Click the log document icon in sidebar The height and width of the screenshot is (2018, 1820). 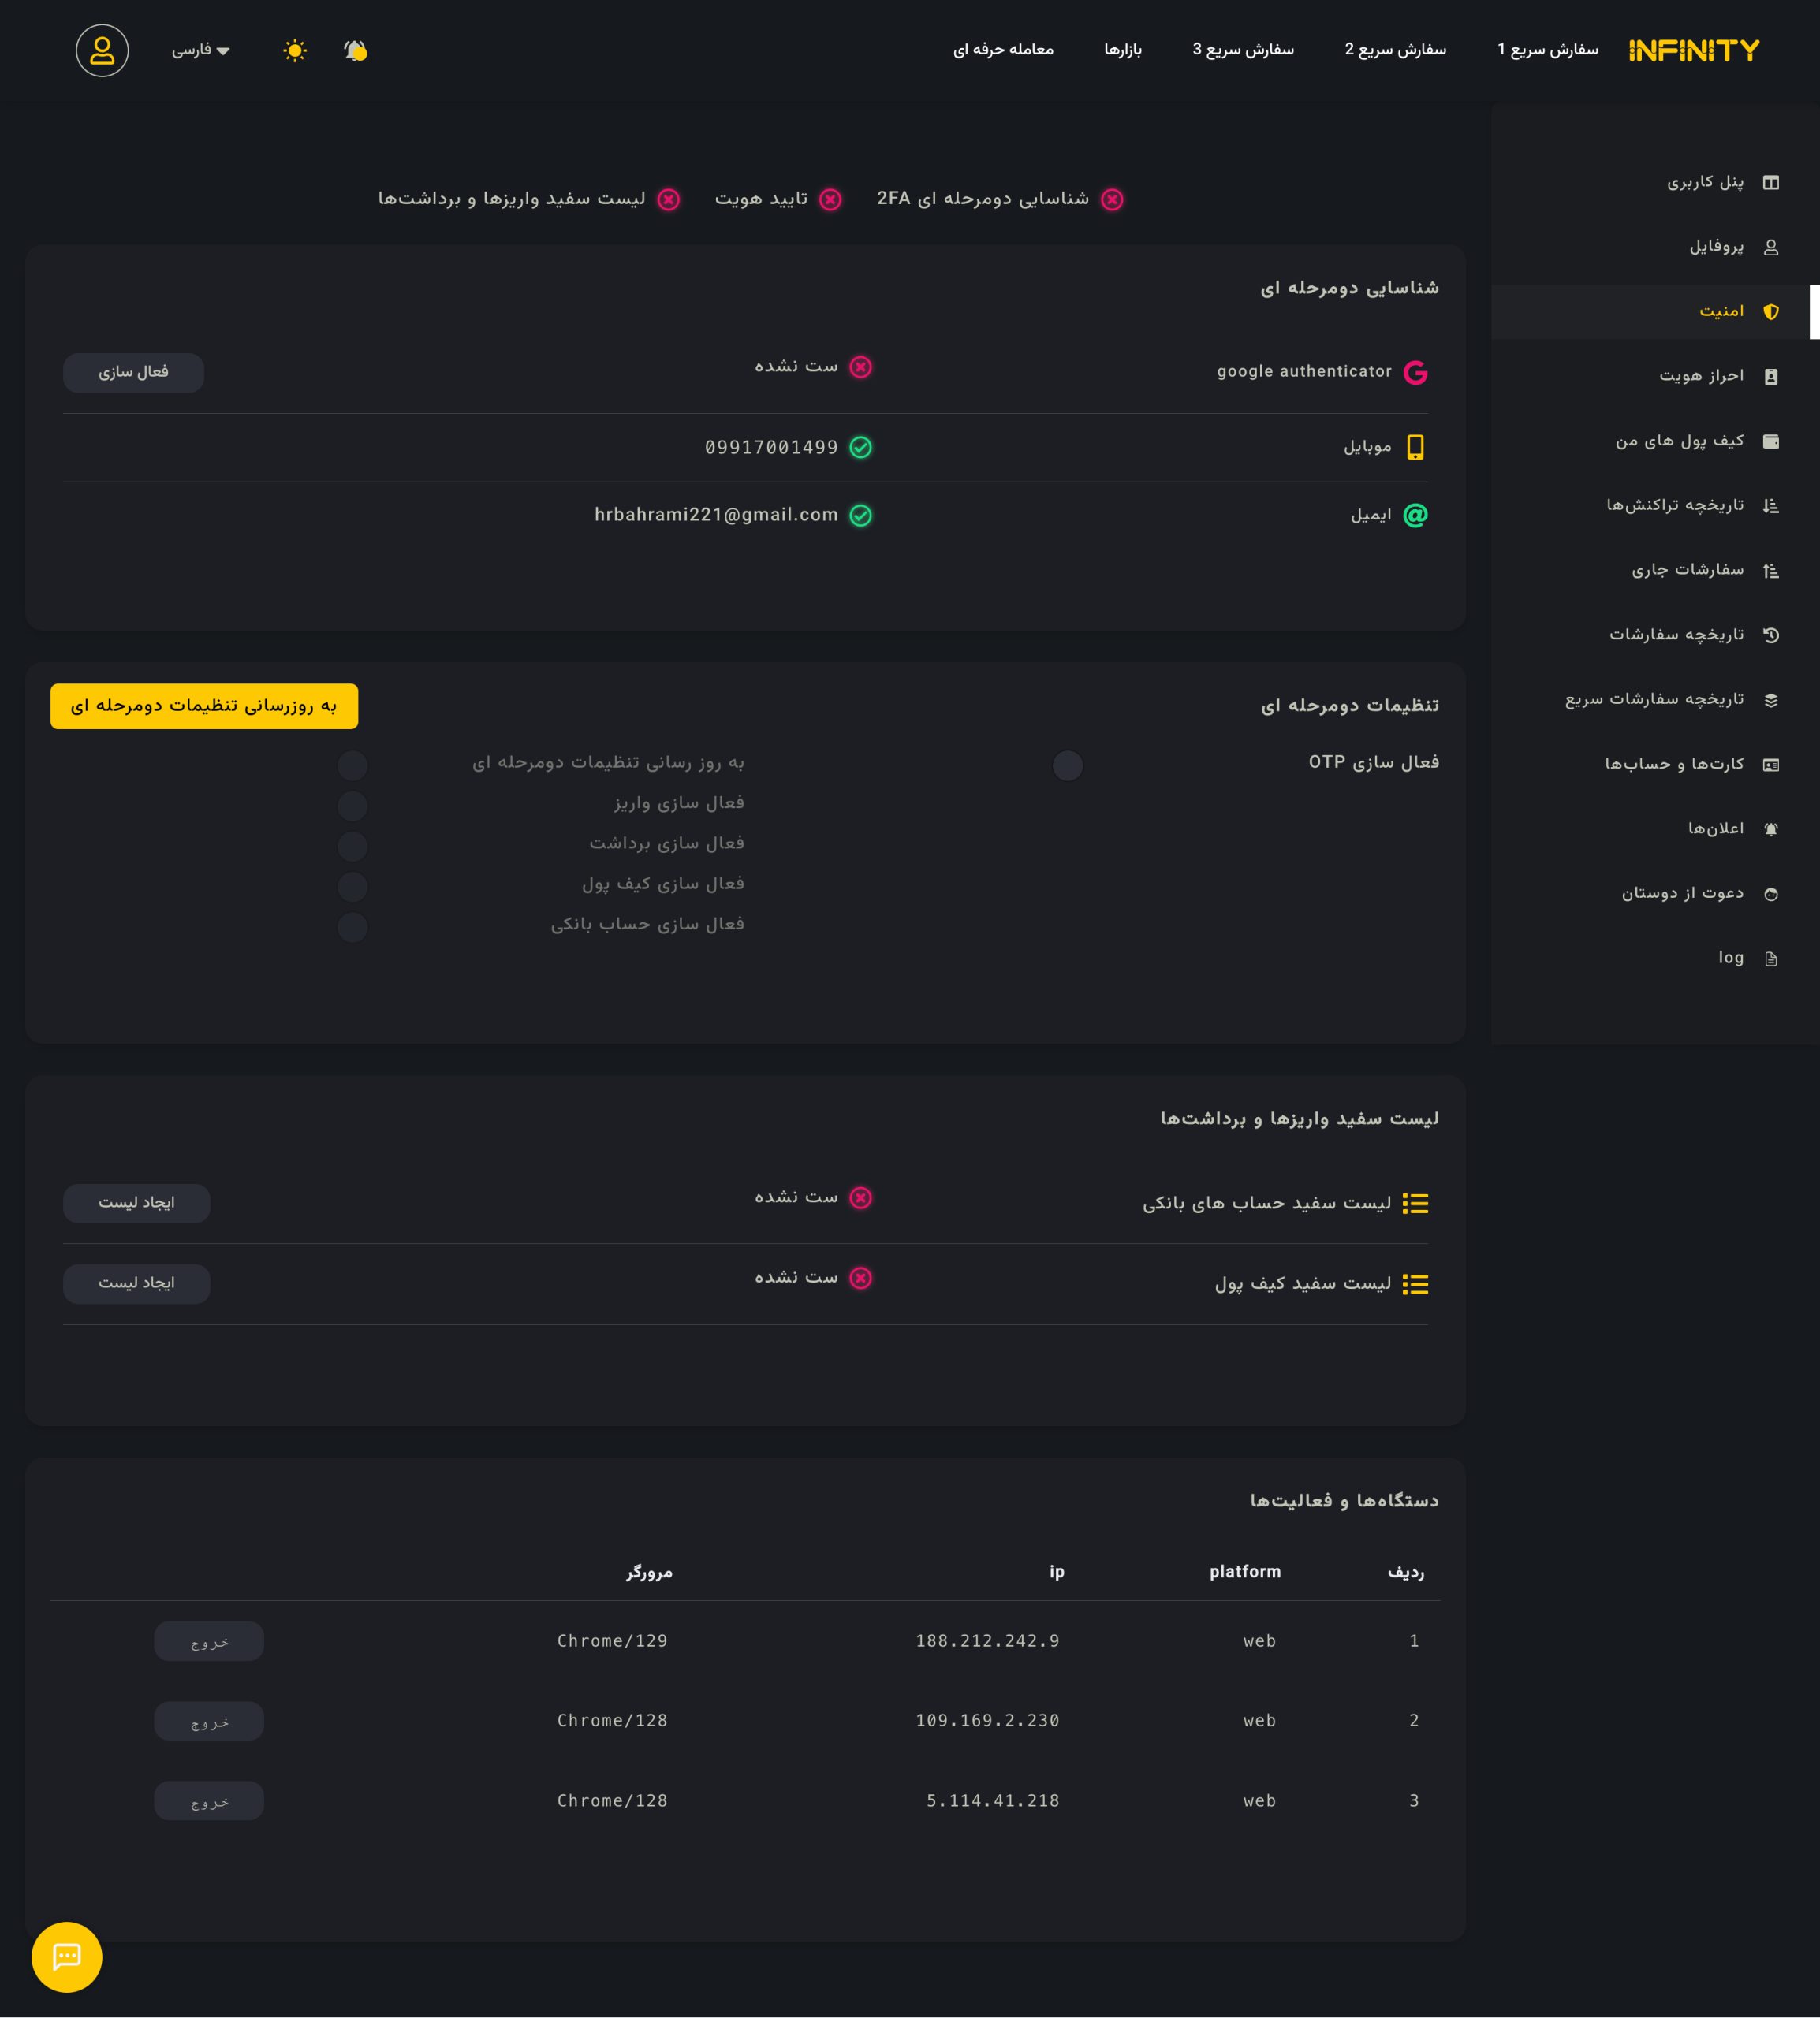click(x=1770, y=959)
